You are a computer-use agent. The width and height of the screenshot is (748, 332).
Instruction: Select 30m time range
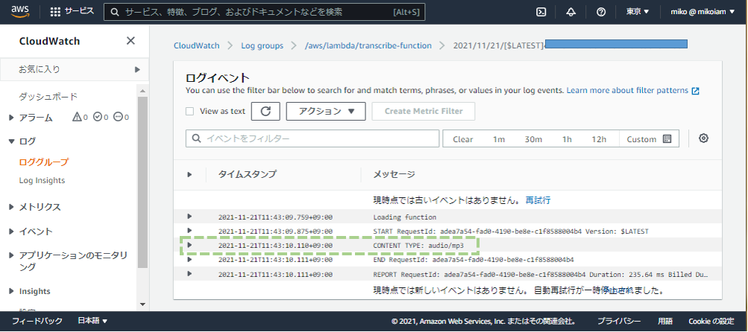pyautogui.click(x=533, y=139)
